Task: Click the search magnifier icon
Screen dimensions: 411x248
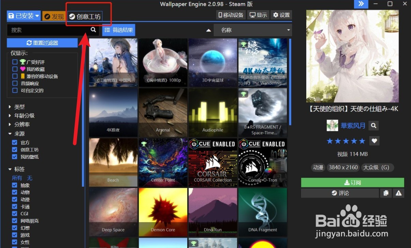Action: pos(93,30)
